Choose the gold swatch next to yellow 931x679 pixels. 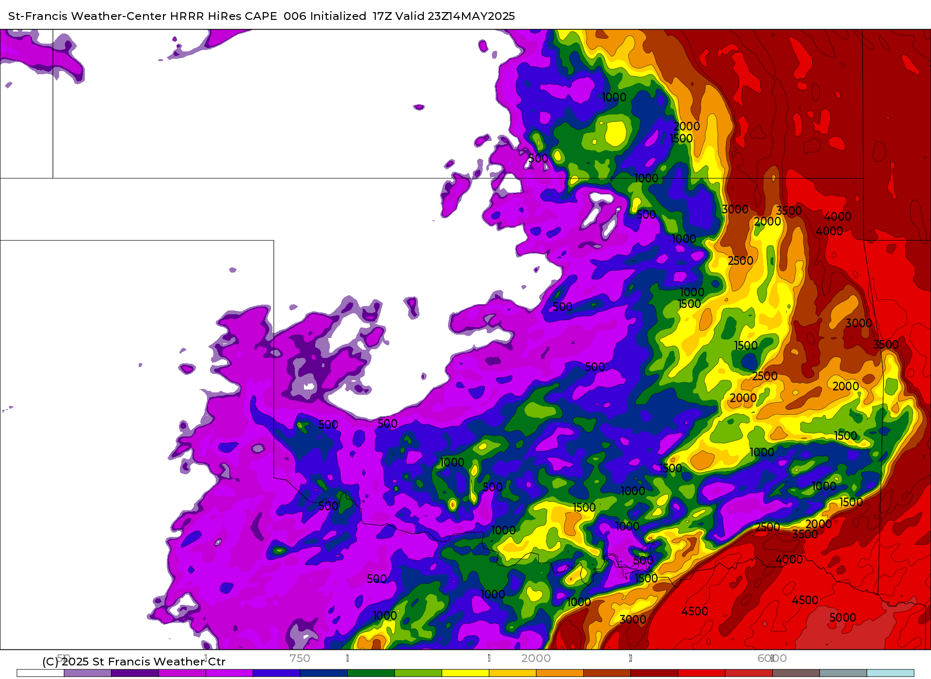coord(513,673)
